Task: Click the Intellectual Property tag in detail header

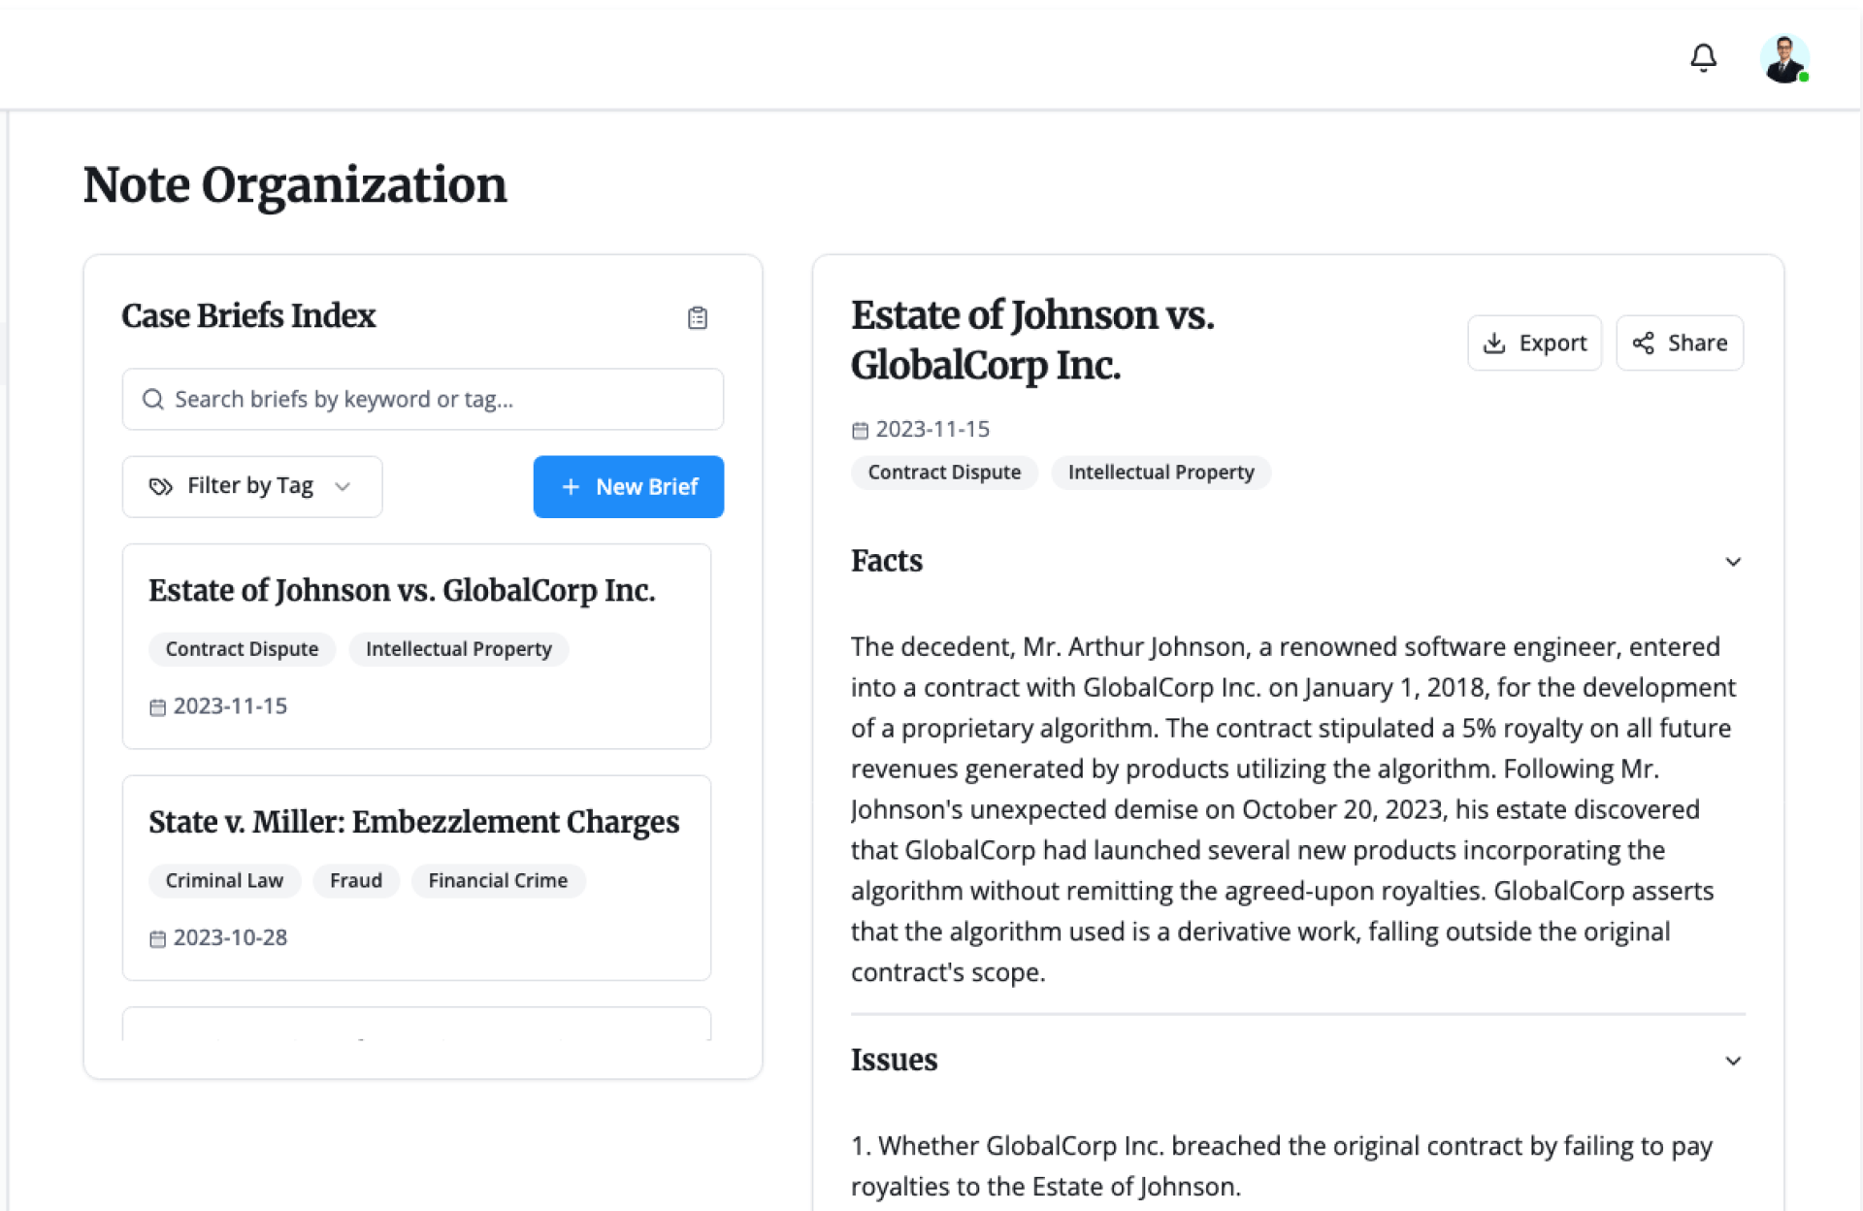Action: click(1160, 473)
